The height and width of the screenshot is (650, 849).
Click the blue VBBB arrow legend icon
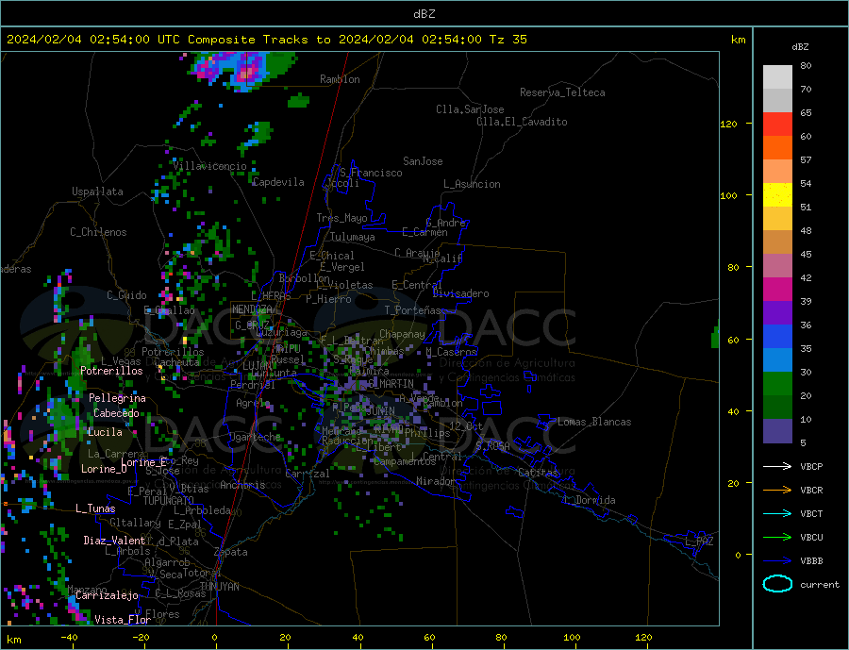pos(777,561)
